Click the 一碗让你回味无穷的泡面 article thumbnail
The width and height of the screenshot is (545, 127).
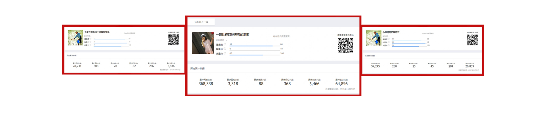[203, 43]
